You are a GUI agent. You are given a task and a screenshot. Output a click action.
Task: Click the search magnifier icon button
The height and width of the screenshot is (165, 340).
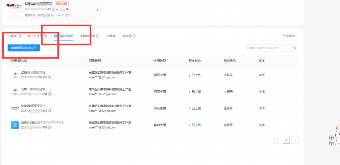(295, 48)
